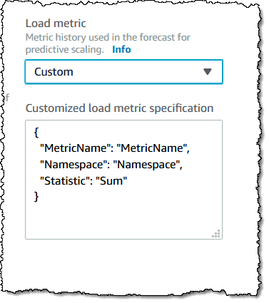Click the closing curly brace in the JSON
The image size is (269, 303).
(36, 197)
